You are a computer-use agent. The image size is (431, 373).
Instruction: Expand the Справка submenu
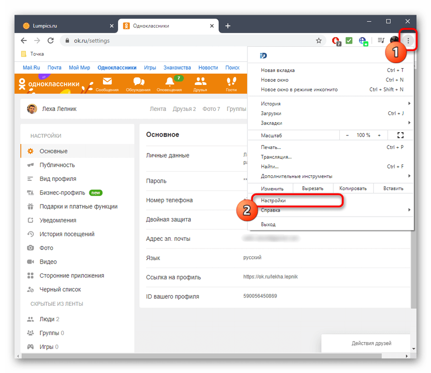pyautogui.click(x=270, y=210)
